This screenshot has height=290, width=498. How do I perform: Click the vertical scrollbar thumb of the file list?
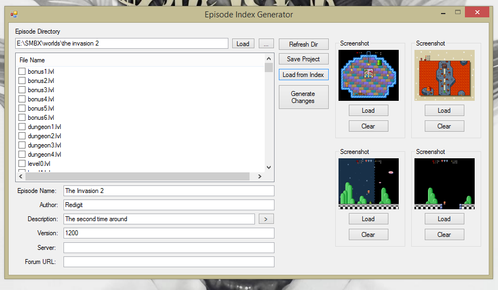click(x=269, y=68)
